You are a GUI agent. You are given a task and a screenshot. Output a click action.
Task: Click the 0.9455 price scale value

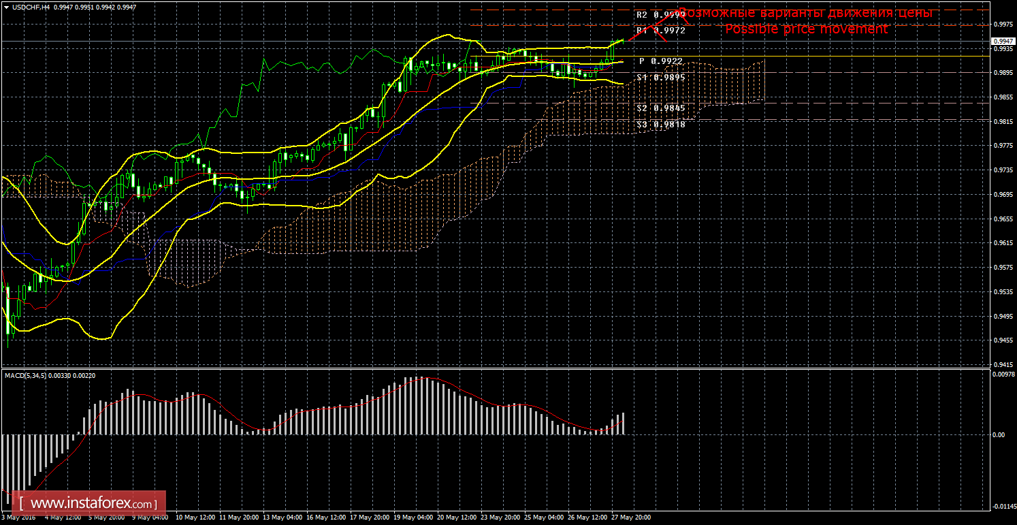1002,340
